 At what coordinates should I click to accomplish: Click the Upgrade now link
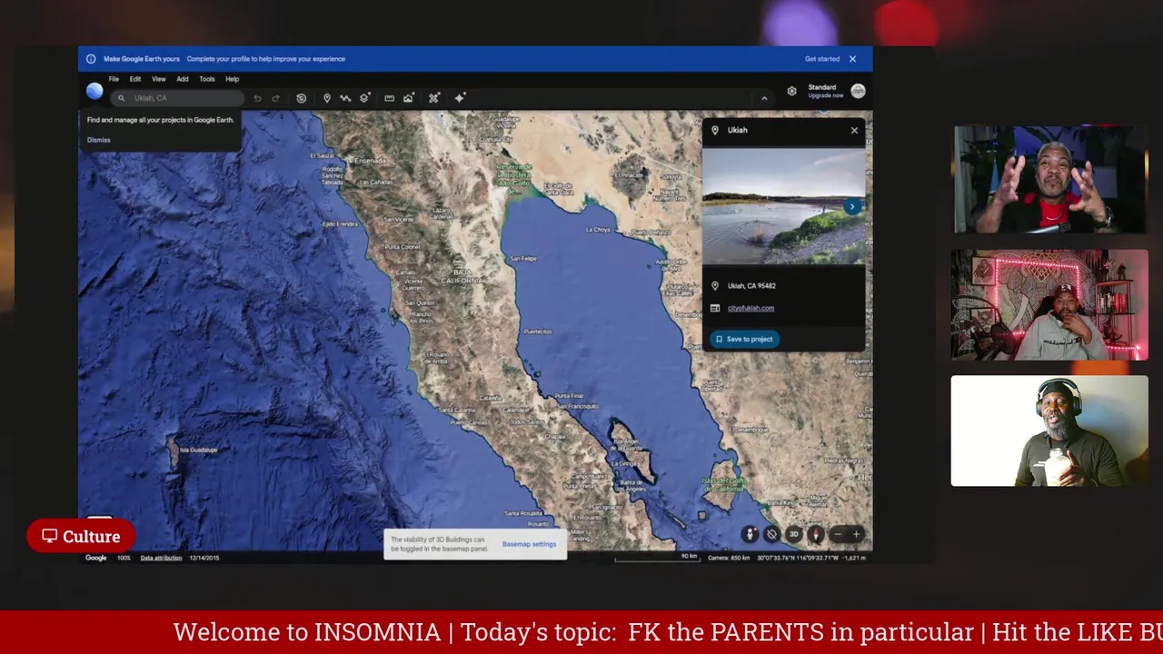(826, 95)
